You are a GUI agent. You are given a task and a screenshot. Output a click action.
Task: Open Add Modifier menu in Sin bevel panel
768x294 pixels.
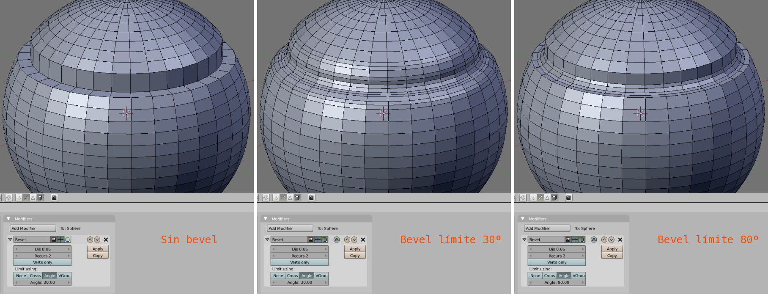click(x=33, y=228)
